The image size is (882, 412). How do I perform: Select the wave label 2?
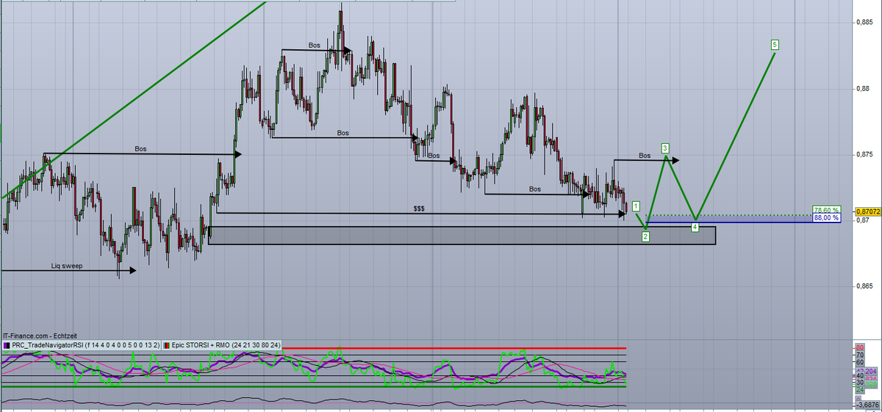point(645,236)
